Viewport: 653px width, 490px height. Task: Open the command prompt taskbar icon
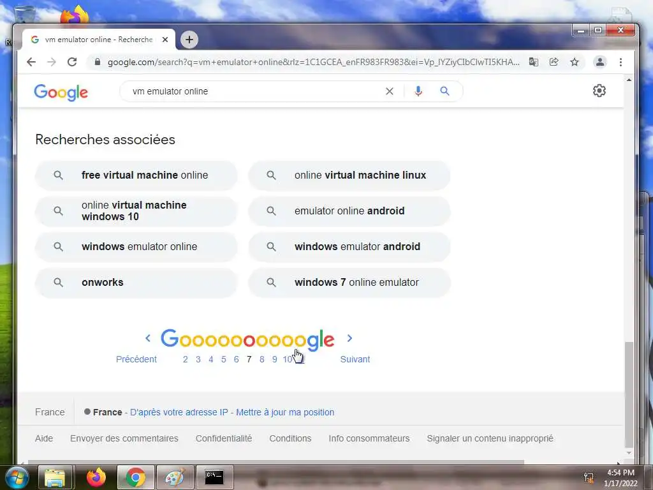[214, 477]
